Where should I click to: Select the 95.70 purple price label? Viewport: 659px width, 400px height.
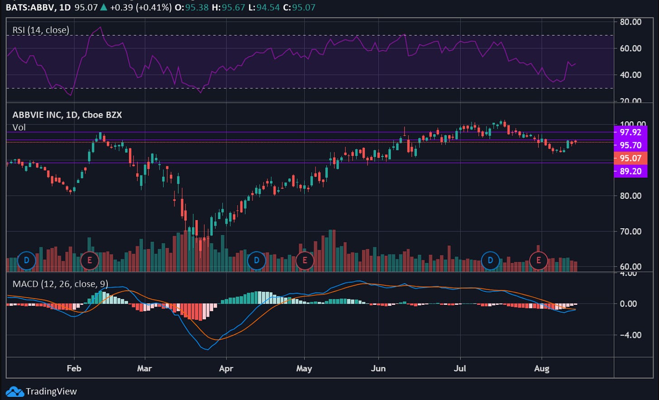coord(630,145)
